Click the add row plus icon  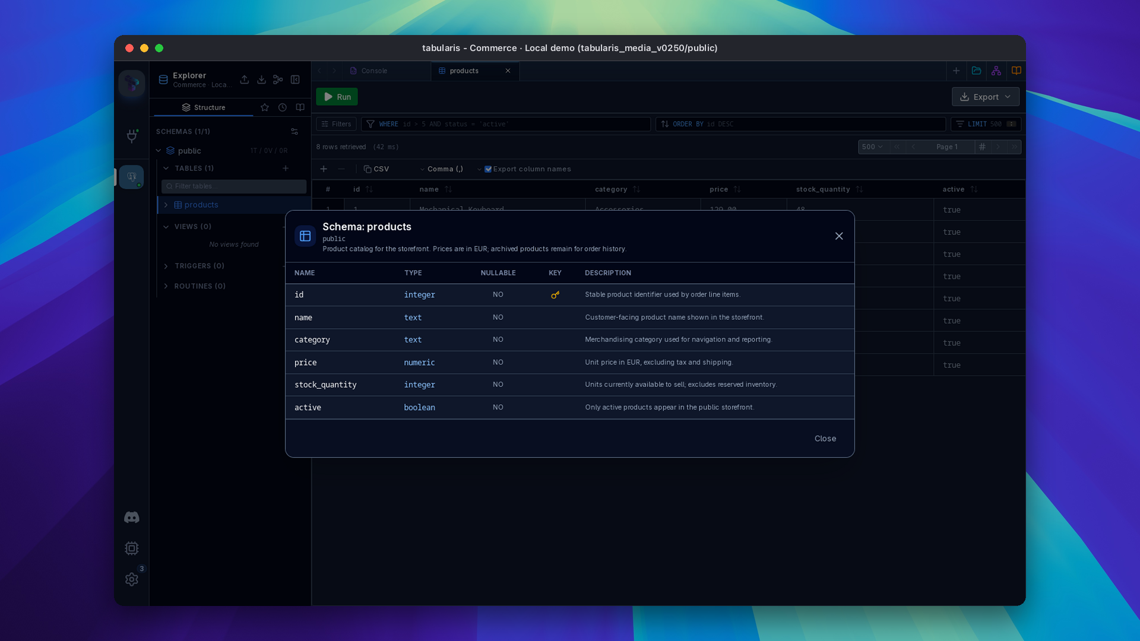324,169
